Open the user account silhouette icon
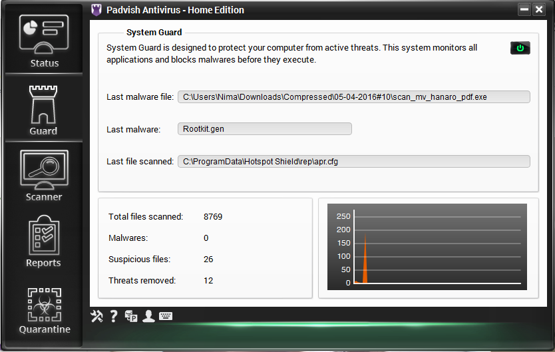 [x=148, y=316]
